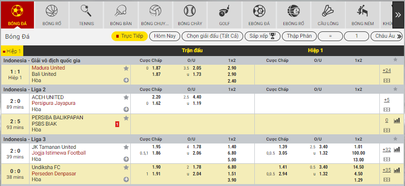Click the equals sign selector
Image resolution: width=405 pixels, height=186 pixels.
(x=330, y=36)
